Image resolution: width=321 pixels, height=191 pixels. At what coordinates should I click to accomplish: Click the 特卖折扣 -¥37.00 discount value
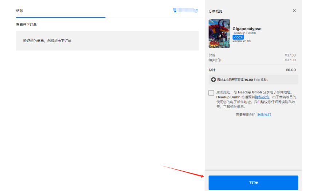289,60
